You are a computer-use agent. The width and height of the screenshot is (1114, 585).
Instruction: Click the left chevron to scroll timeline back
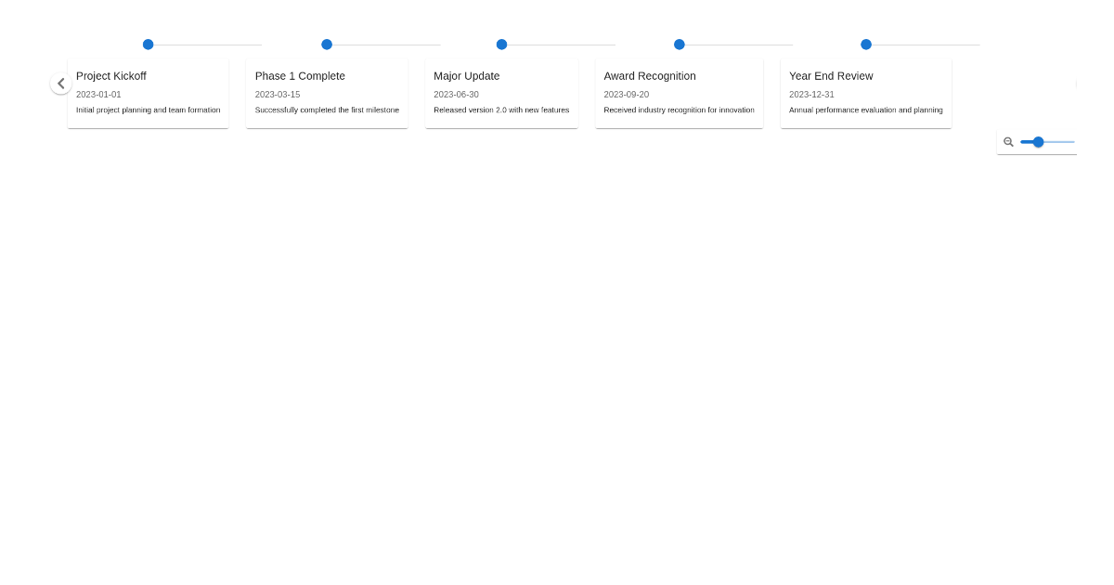61,84
